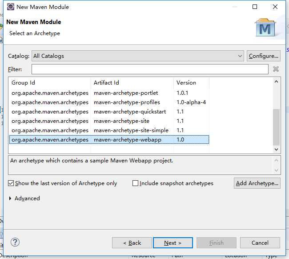Click the help question mark icon
289x259 pixels.
[15, 242]
